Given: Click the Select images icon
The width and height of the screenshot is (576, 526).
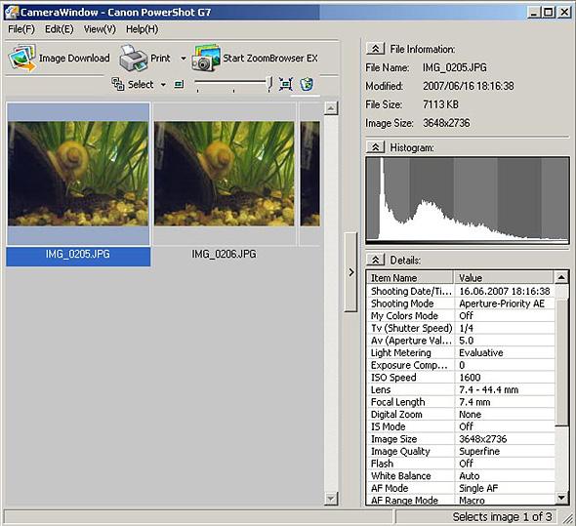Looking at the screenshot, I should pos(118,84).
